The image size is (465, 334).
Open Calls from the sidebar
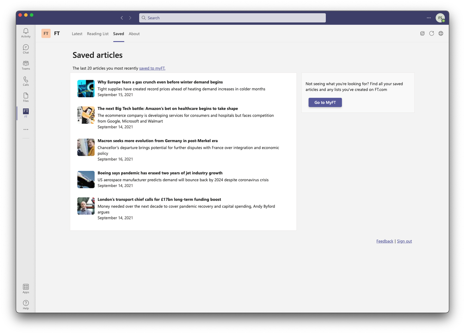pos(26,81)
